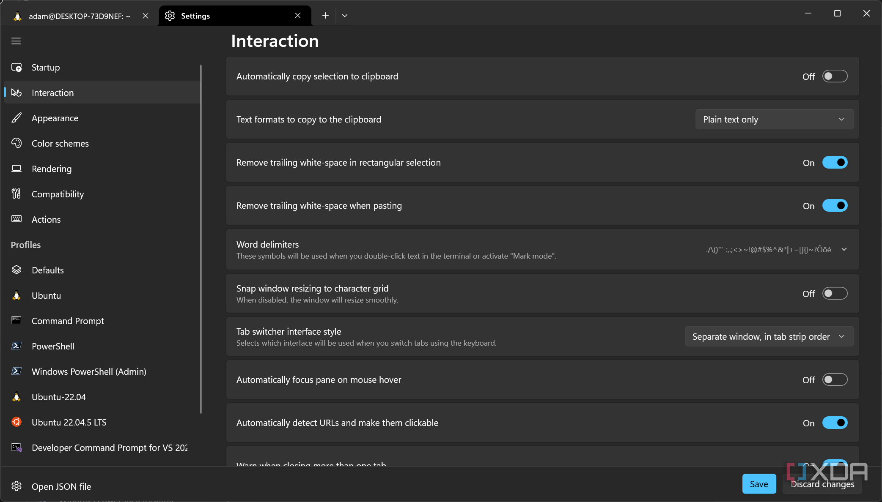Open Tab switcher interface style dropdown
This screenshot has width=882, height=502.
coord(769,337)
